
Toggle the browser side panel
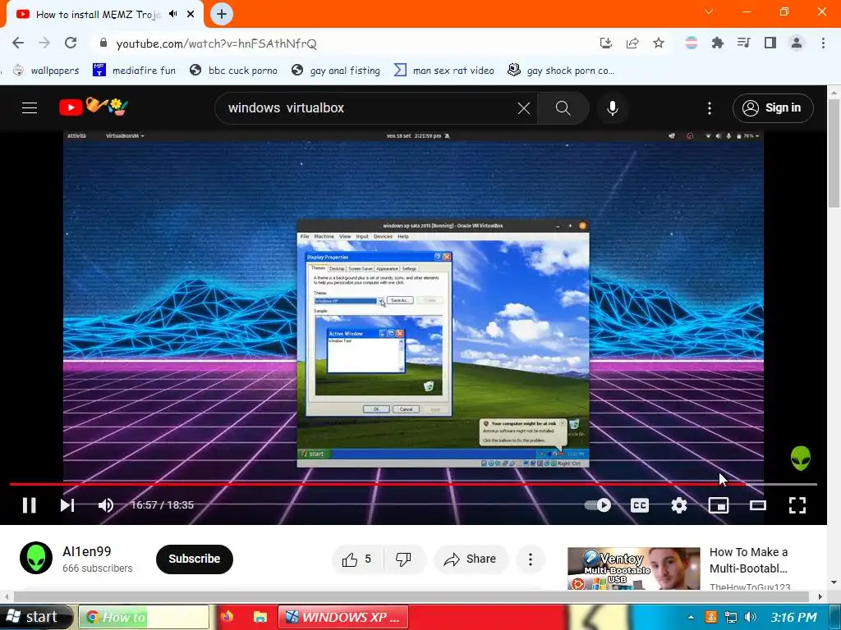point(770,43)
